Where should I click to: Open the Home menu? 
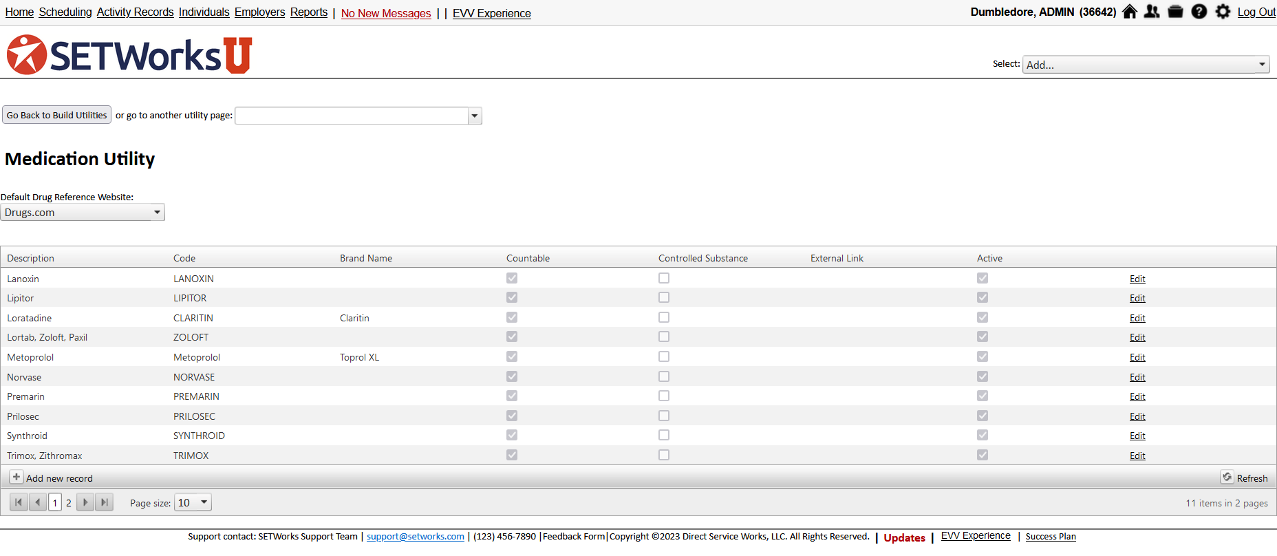point(19,12)
